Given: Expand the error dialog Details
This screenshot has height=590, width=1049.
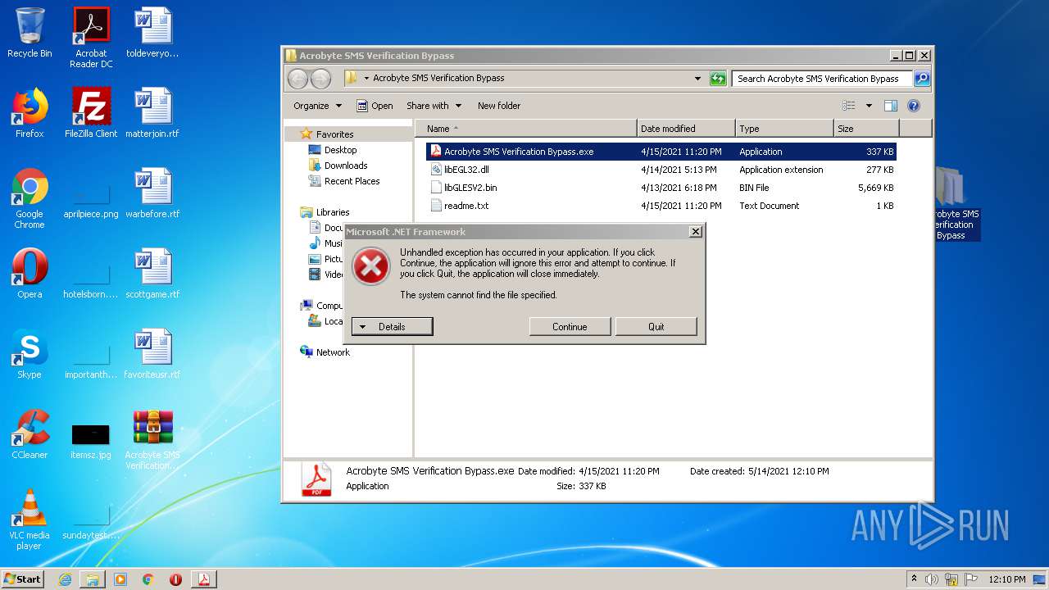Looking at the screenshot, I should coord(392,327).
